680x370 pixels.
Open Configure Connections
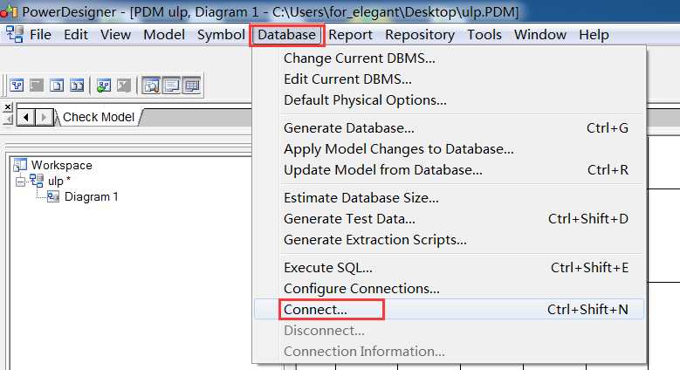[449, 289]
